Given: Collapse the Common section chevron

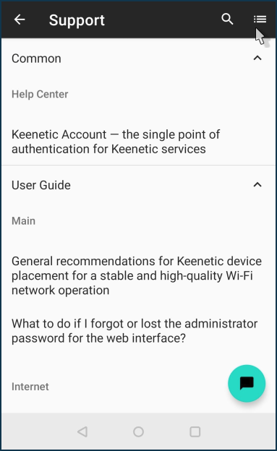Looking at the screenshot, I should tap(257, 58).
